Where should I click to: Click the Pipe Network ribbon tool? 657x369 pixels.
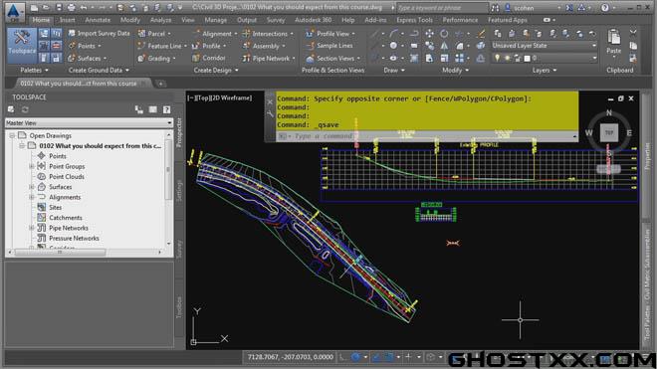coord(269,59)
